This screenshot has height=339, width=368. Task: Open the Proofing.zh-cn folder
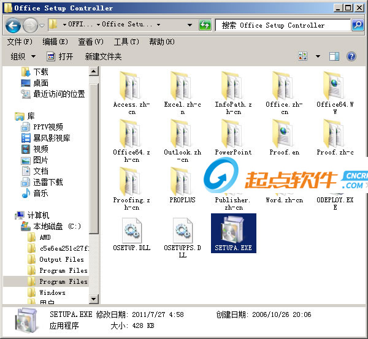point(131,189)
